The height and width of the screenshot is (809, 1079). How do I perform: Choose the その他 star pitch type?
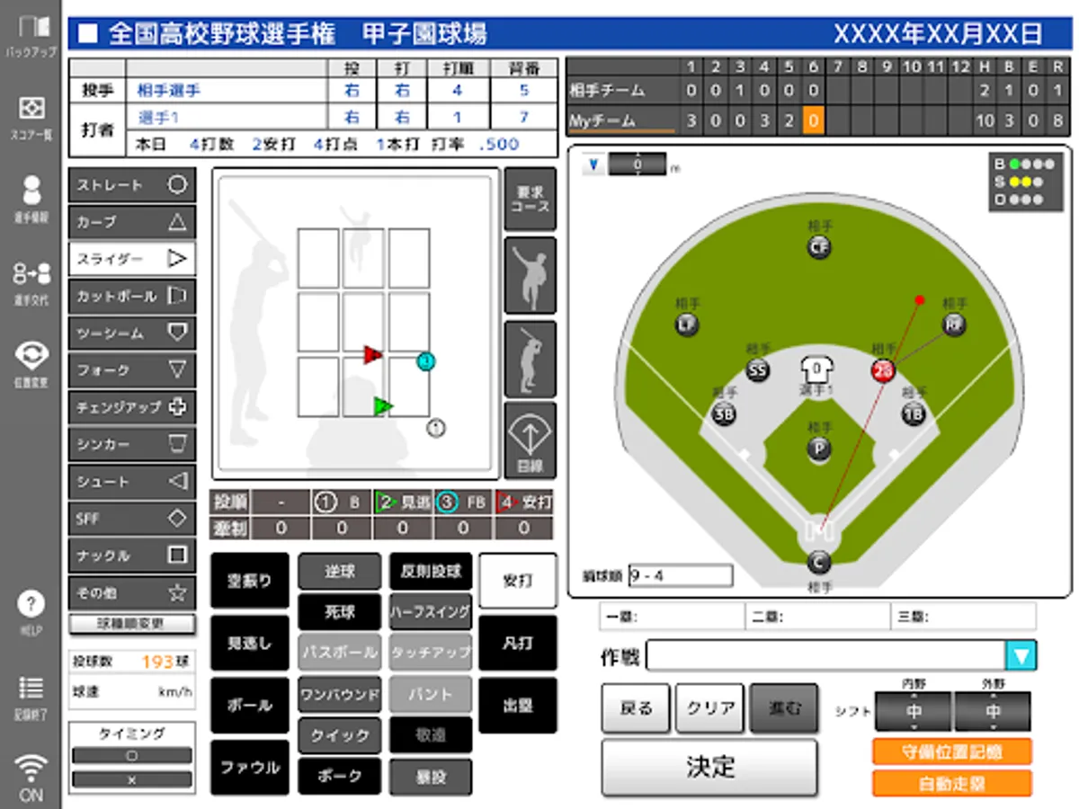[132, 593]
